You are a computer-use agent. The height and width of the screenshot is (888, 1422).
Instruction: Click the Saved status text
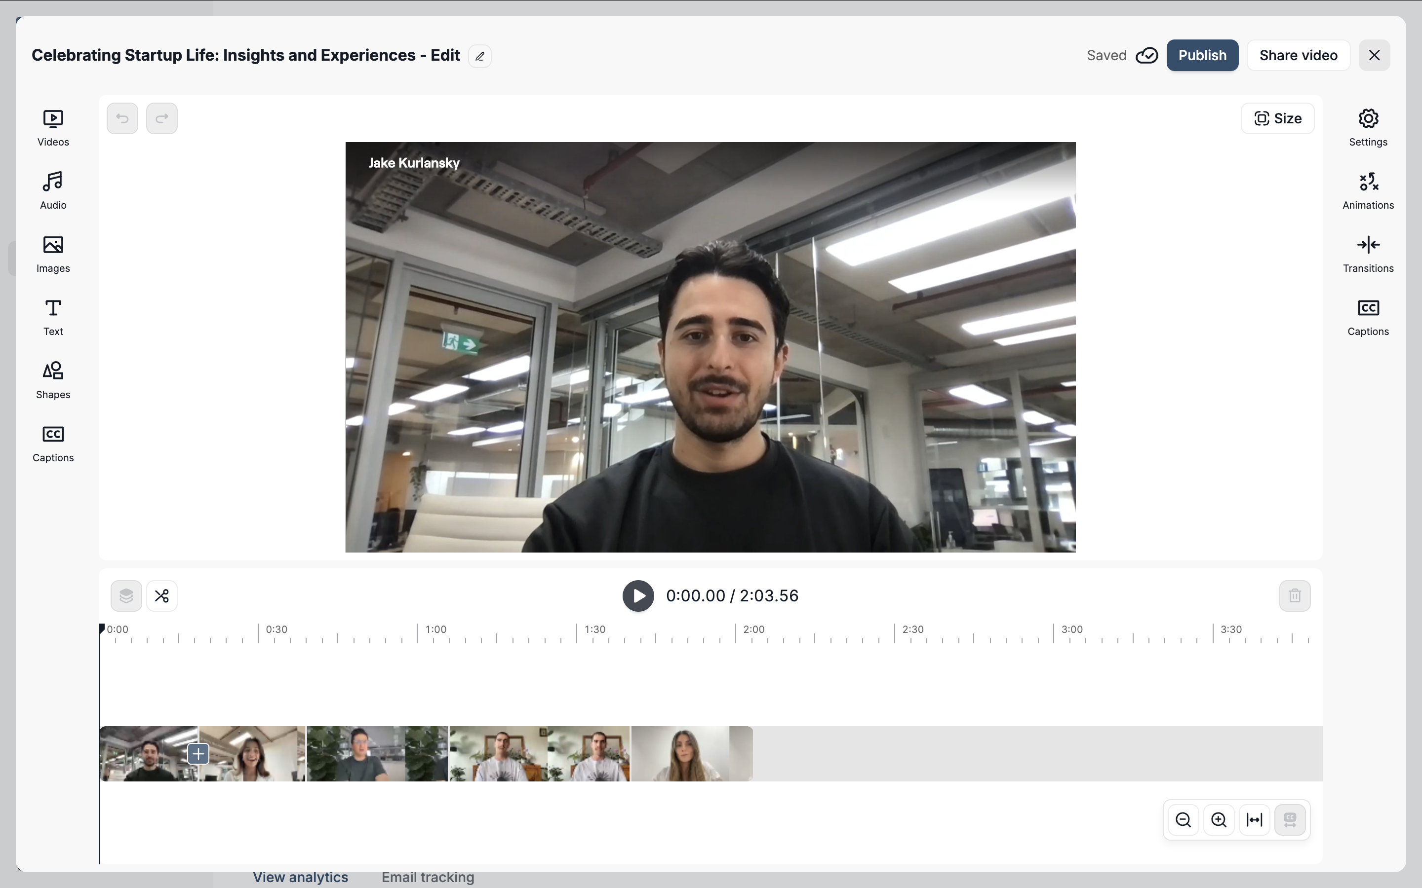(x=1106, y=55)
